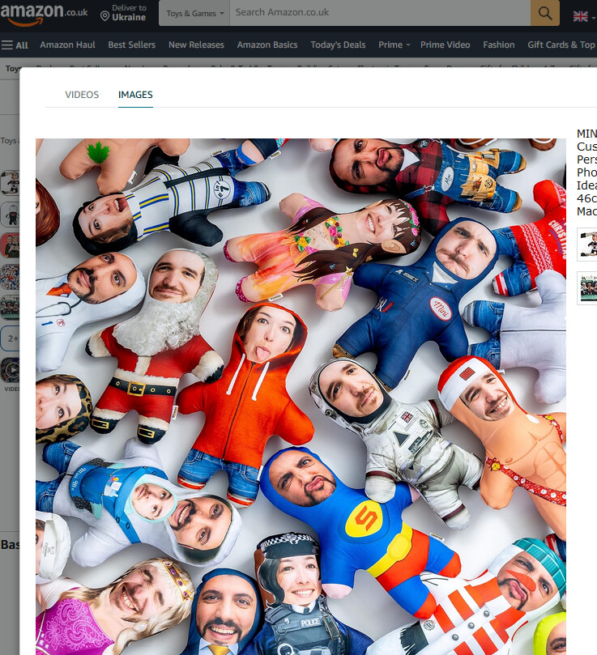Click the magnifying glass search button
The width and height of the screenshot is (597, 655).
(544, 13)
